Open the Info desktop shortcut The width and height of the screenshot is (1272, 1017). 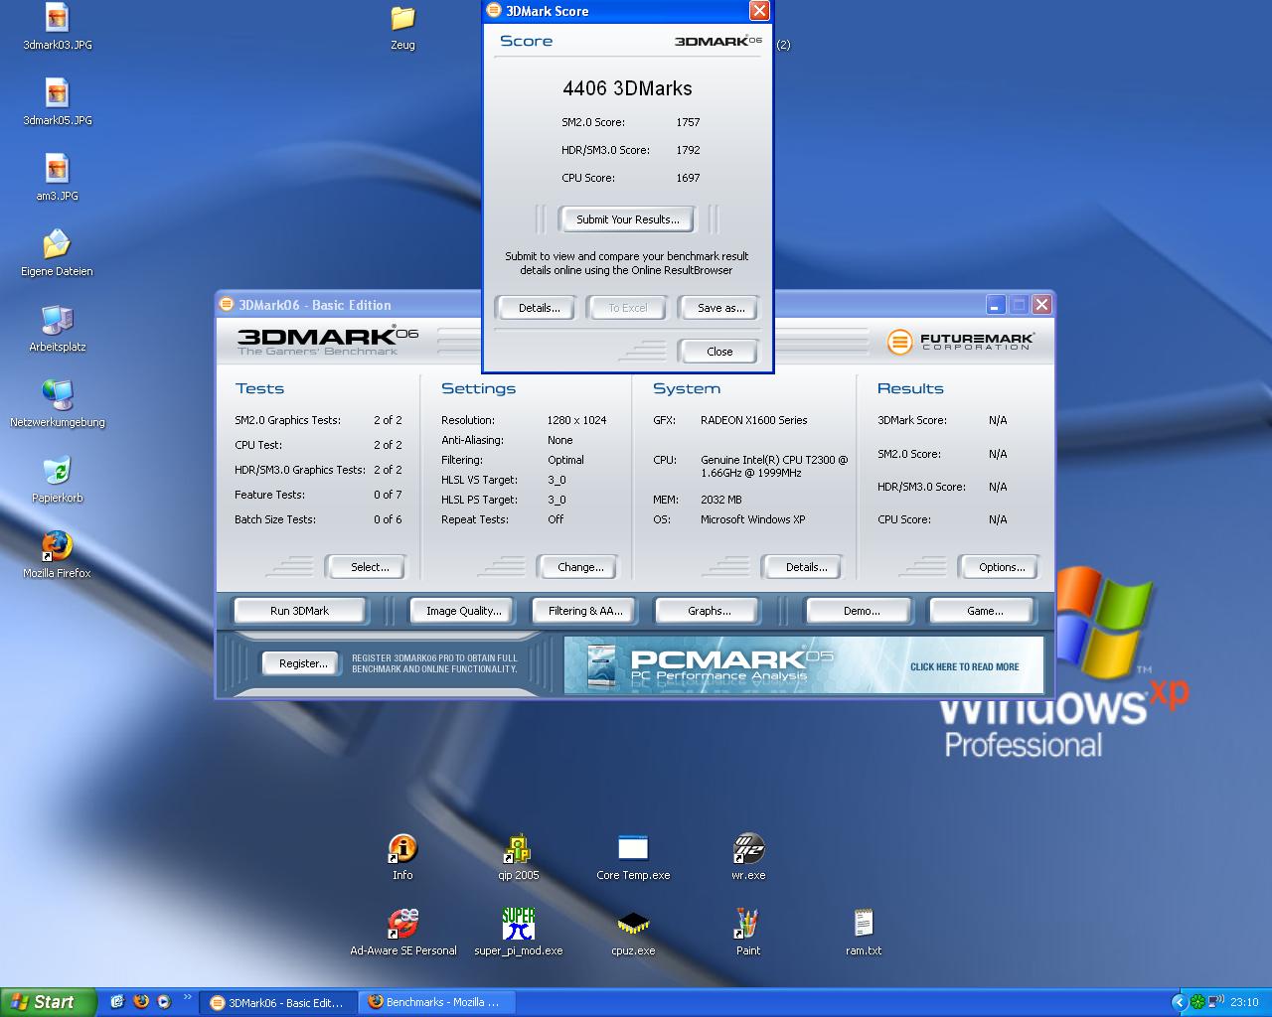pos(402,857)
